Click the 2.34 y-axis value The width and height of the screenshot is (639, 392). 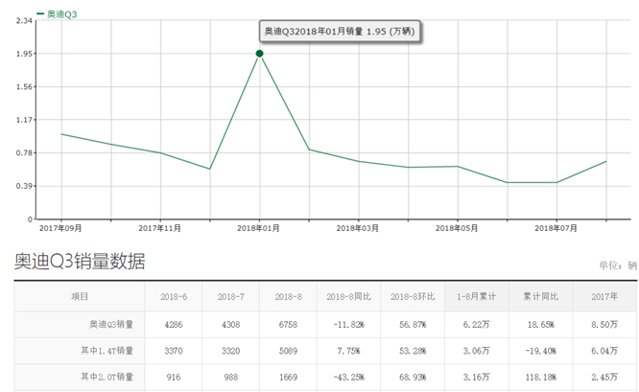pyautogui.click(x=24, y=21)
